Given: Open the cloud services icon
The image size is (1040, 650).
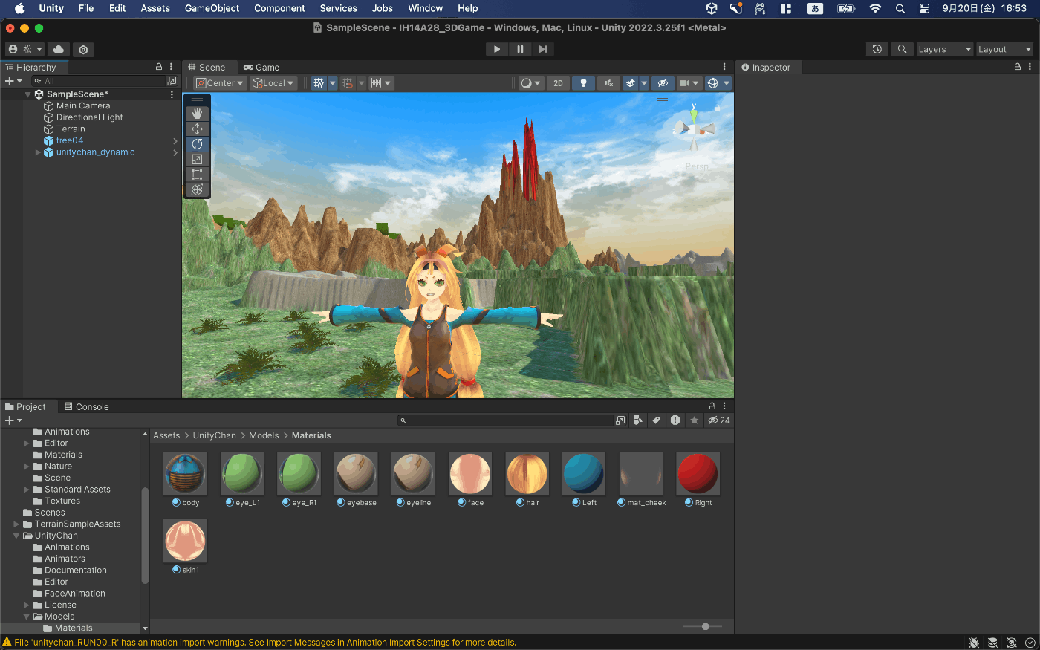Looking at the screenshot, I should [x=59, y=49].
